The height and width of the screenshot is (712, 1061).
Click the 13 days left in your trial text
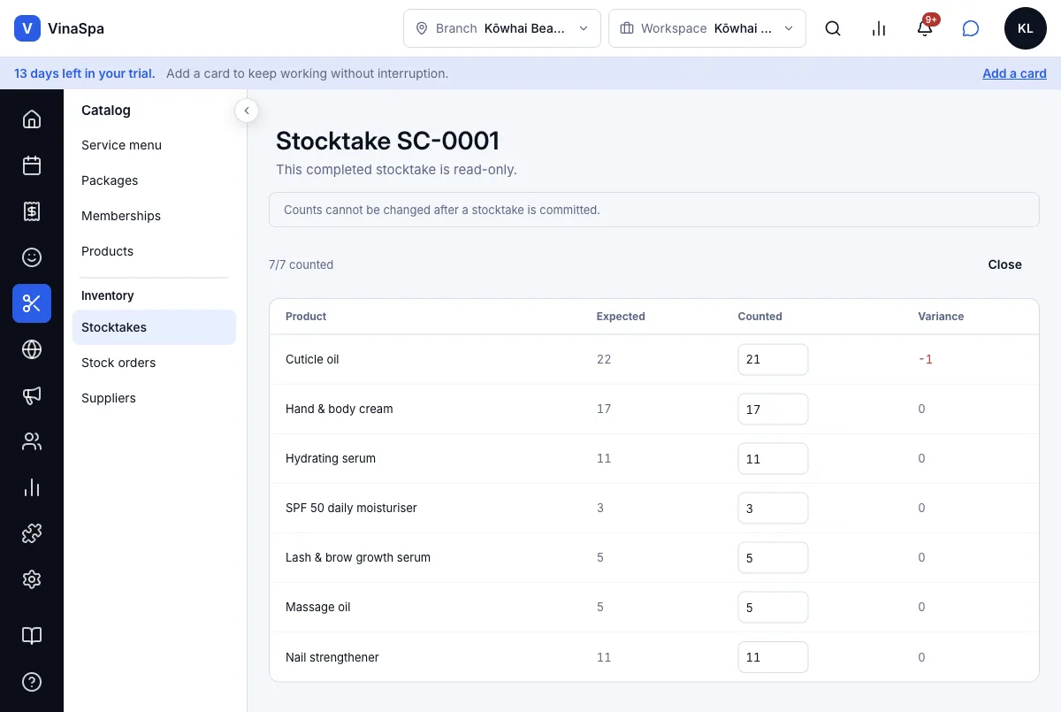coord(85,73)
